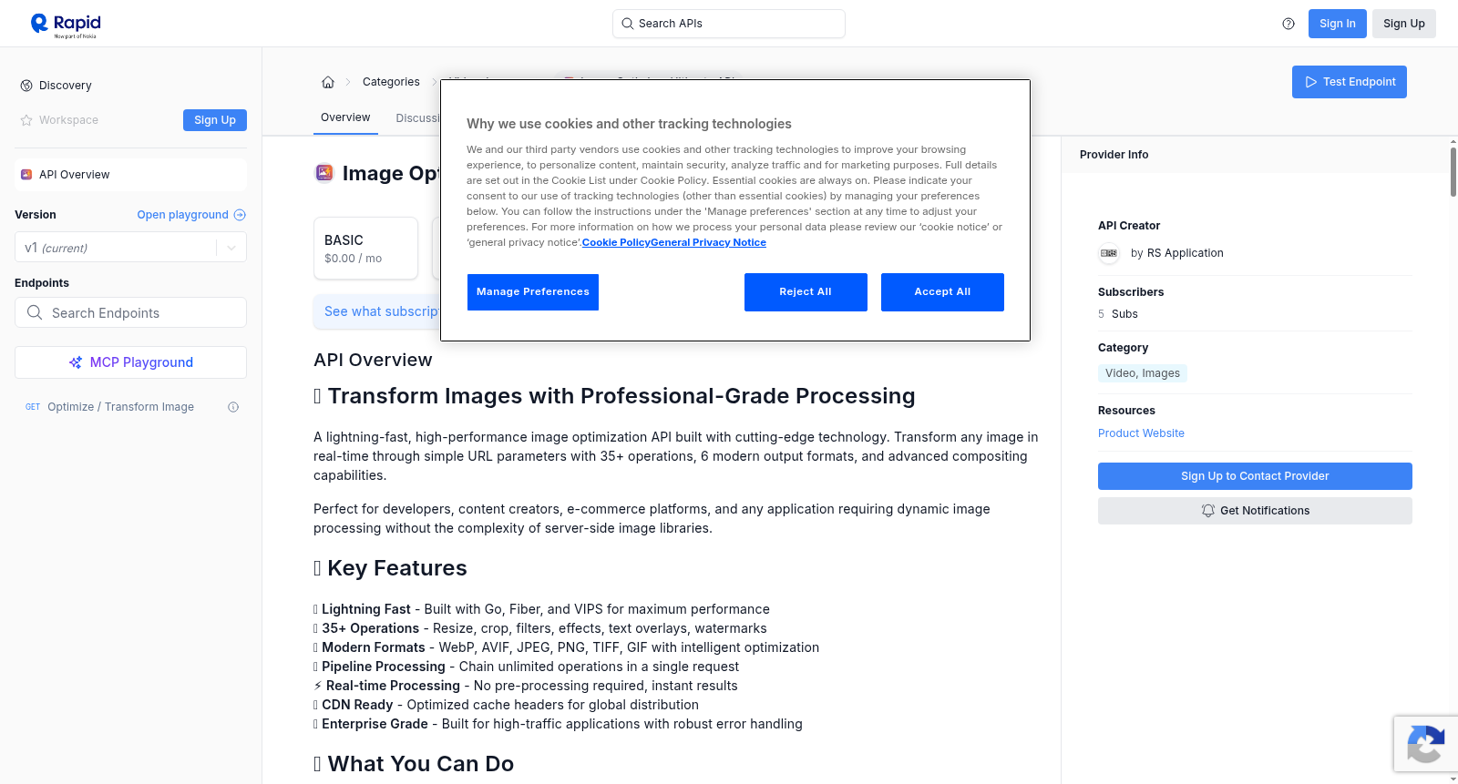The width and height of the screenshot is (1458, 784).
Task: Click Accept All cookies
Action: [x=942, y=292]
